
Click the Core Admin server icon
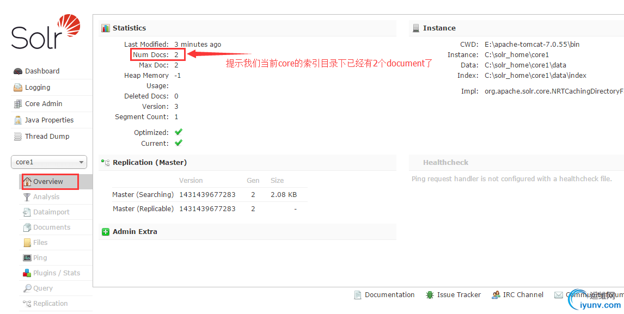18,104
